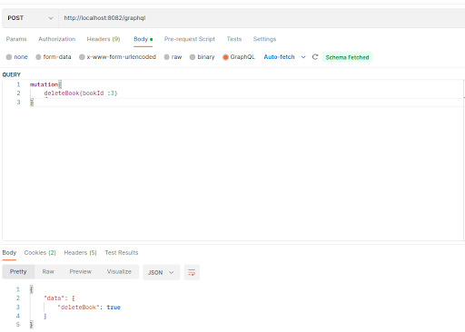
Task: Toggle line wrap icon in response toolbar
Action: tap(192, 272)
